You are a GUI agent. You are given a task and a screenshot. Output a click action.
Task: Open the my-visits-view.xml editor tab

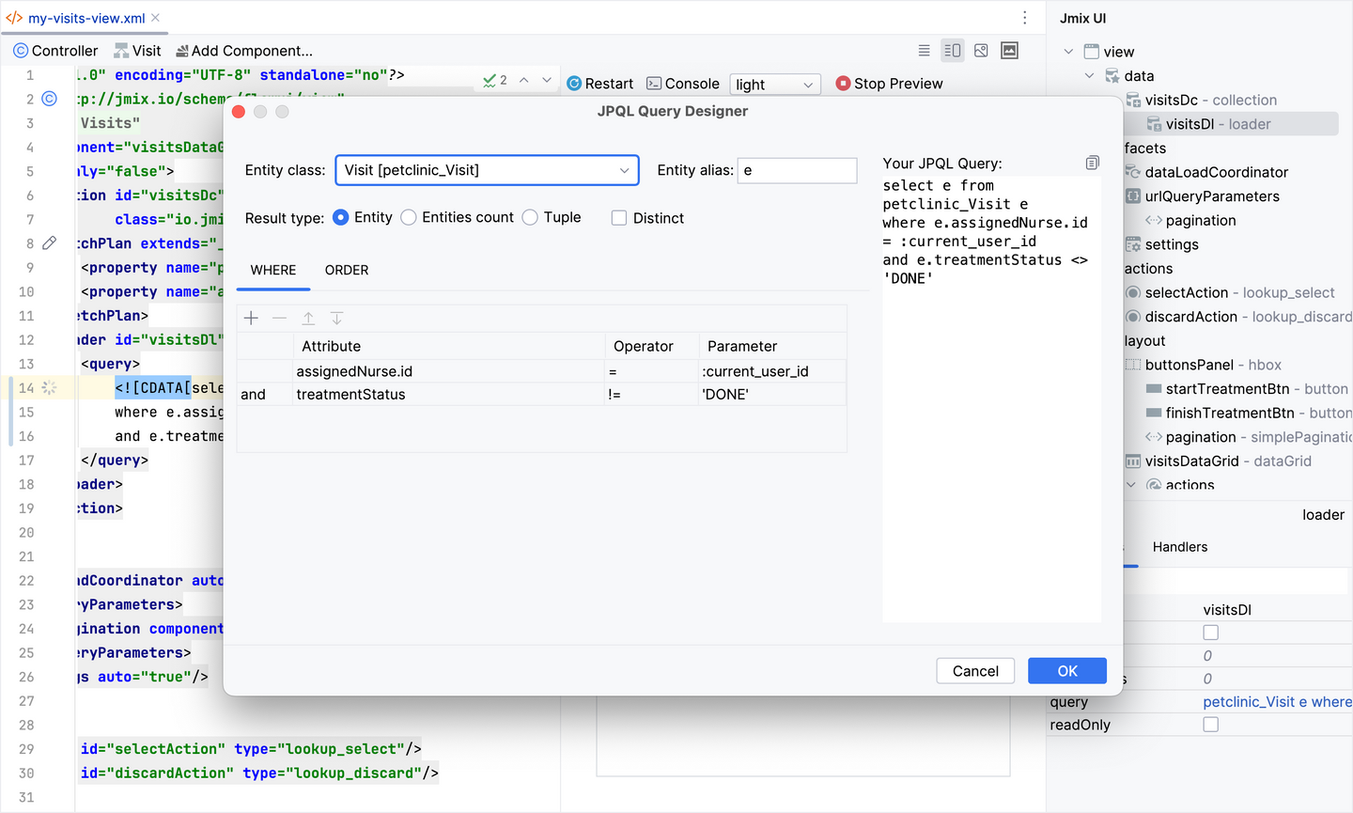click(x=84, y=18)
